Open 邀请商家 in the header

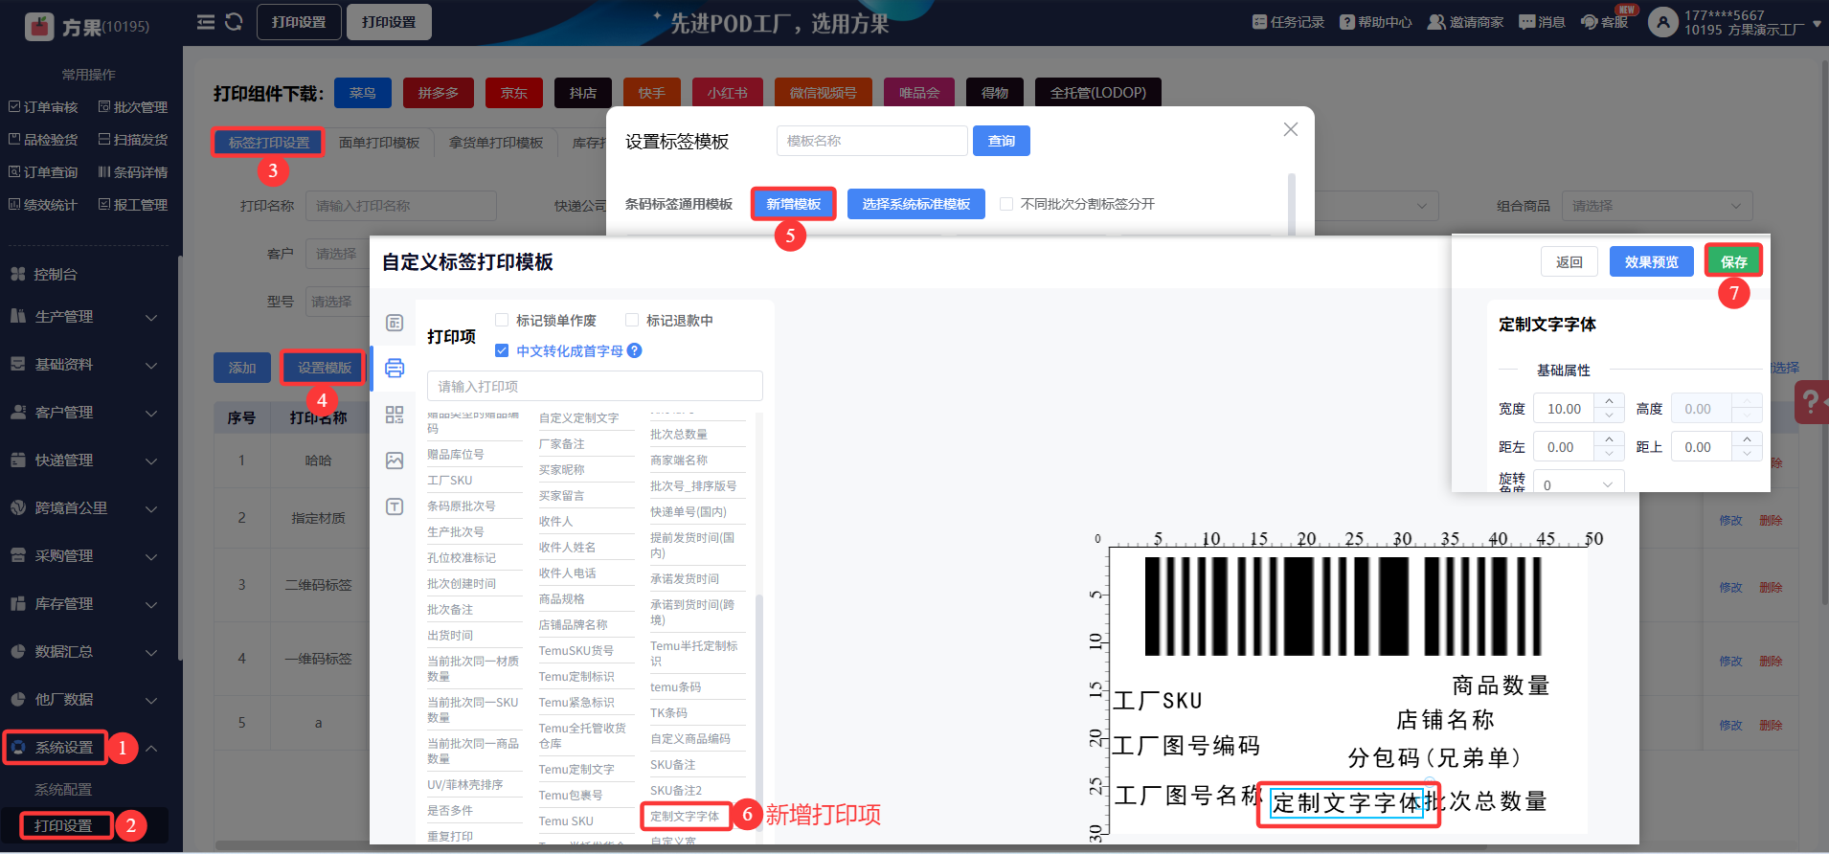tap(1465, 22)
